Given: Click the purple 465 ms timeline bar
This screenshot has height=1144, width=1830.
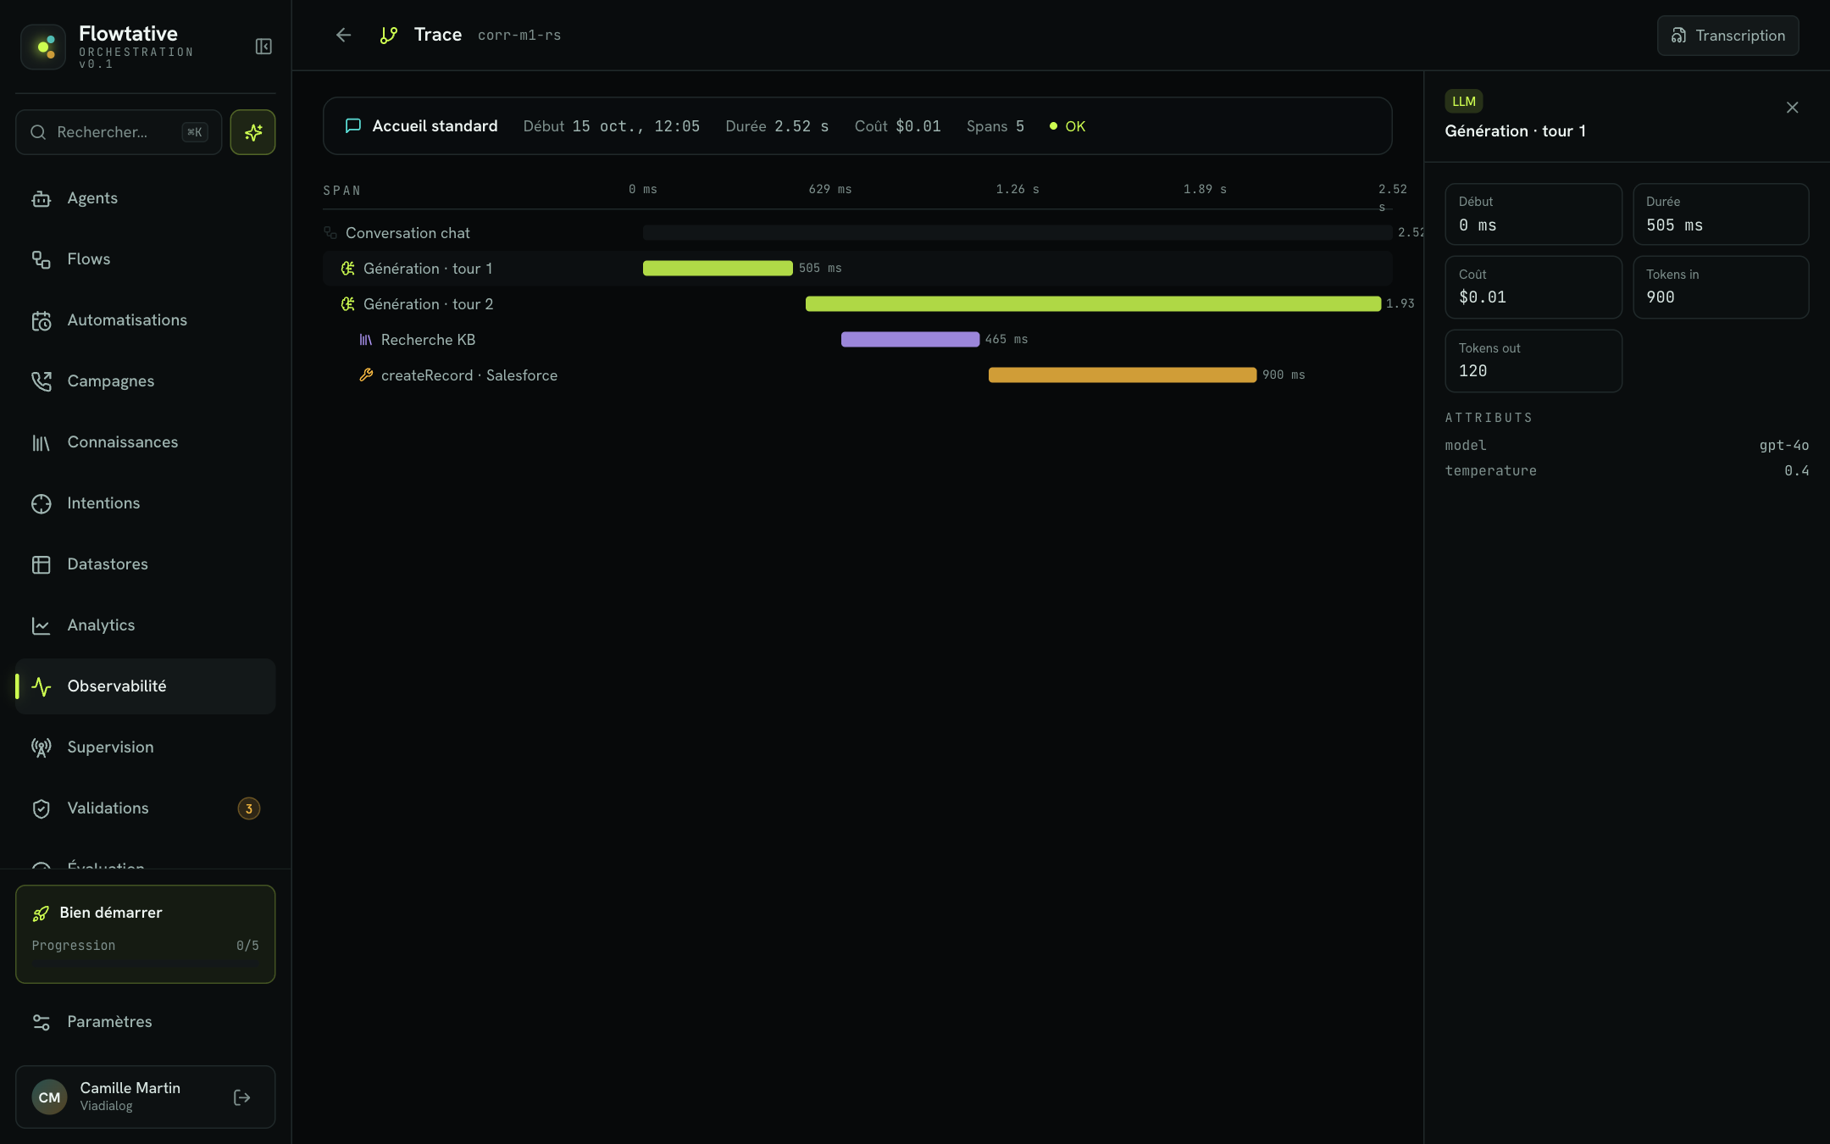Looking at the screenshot, I should pos(910,340).
